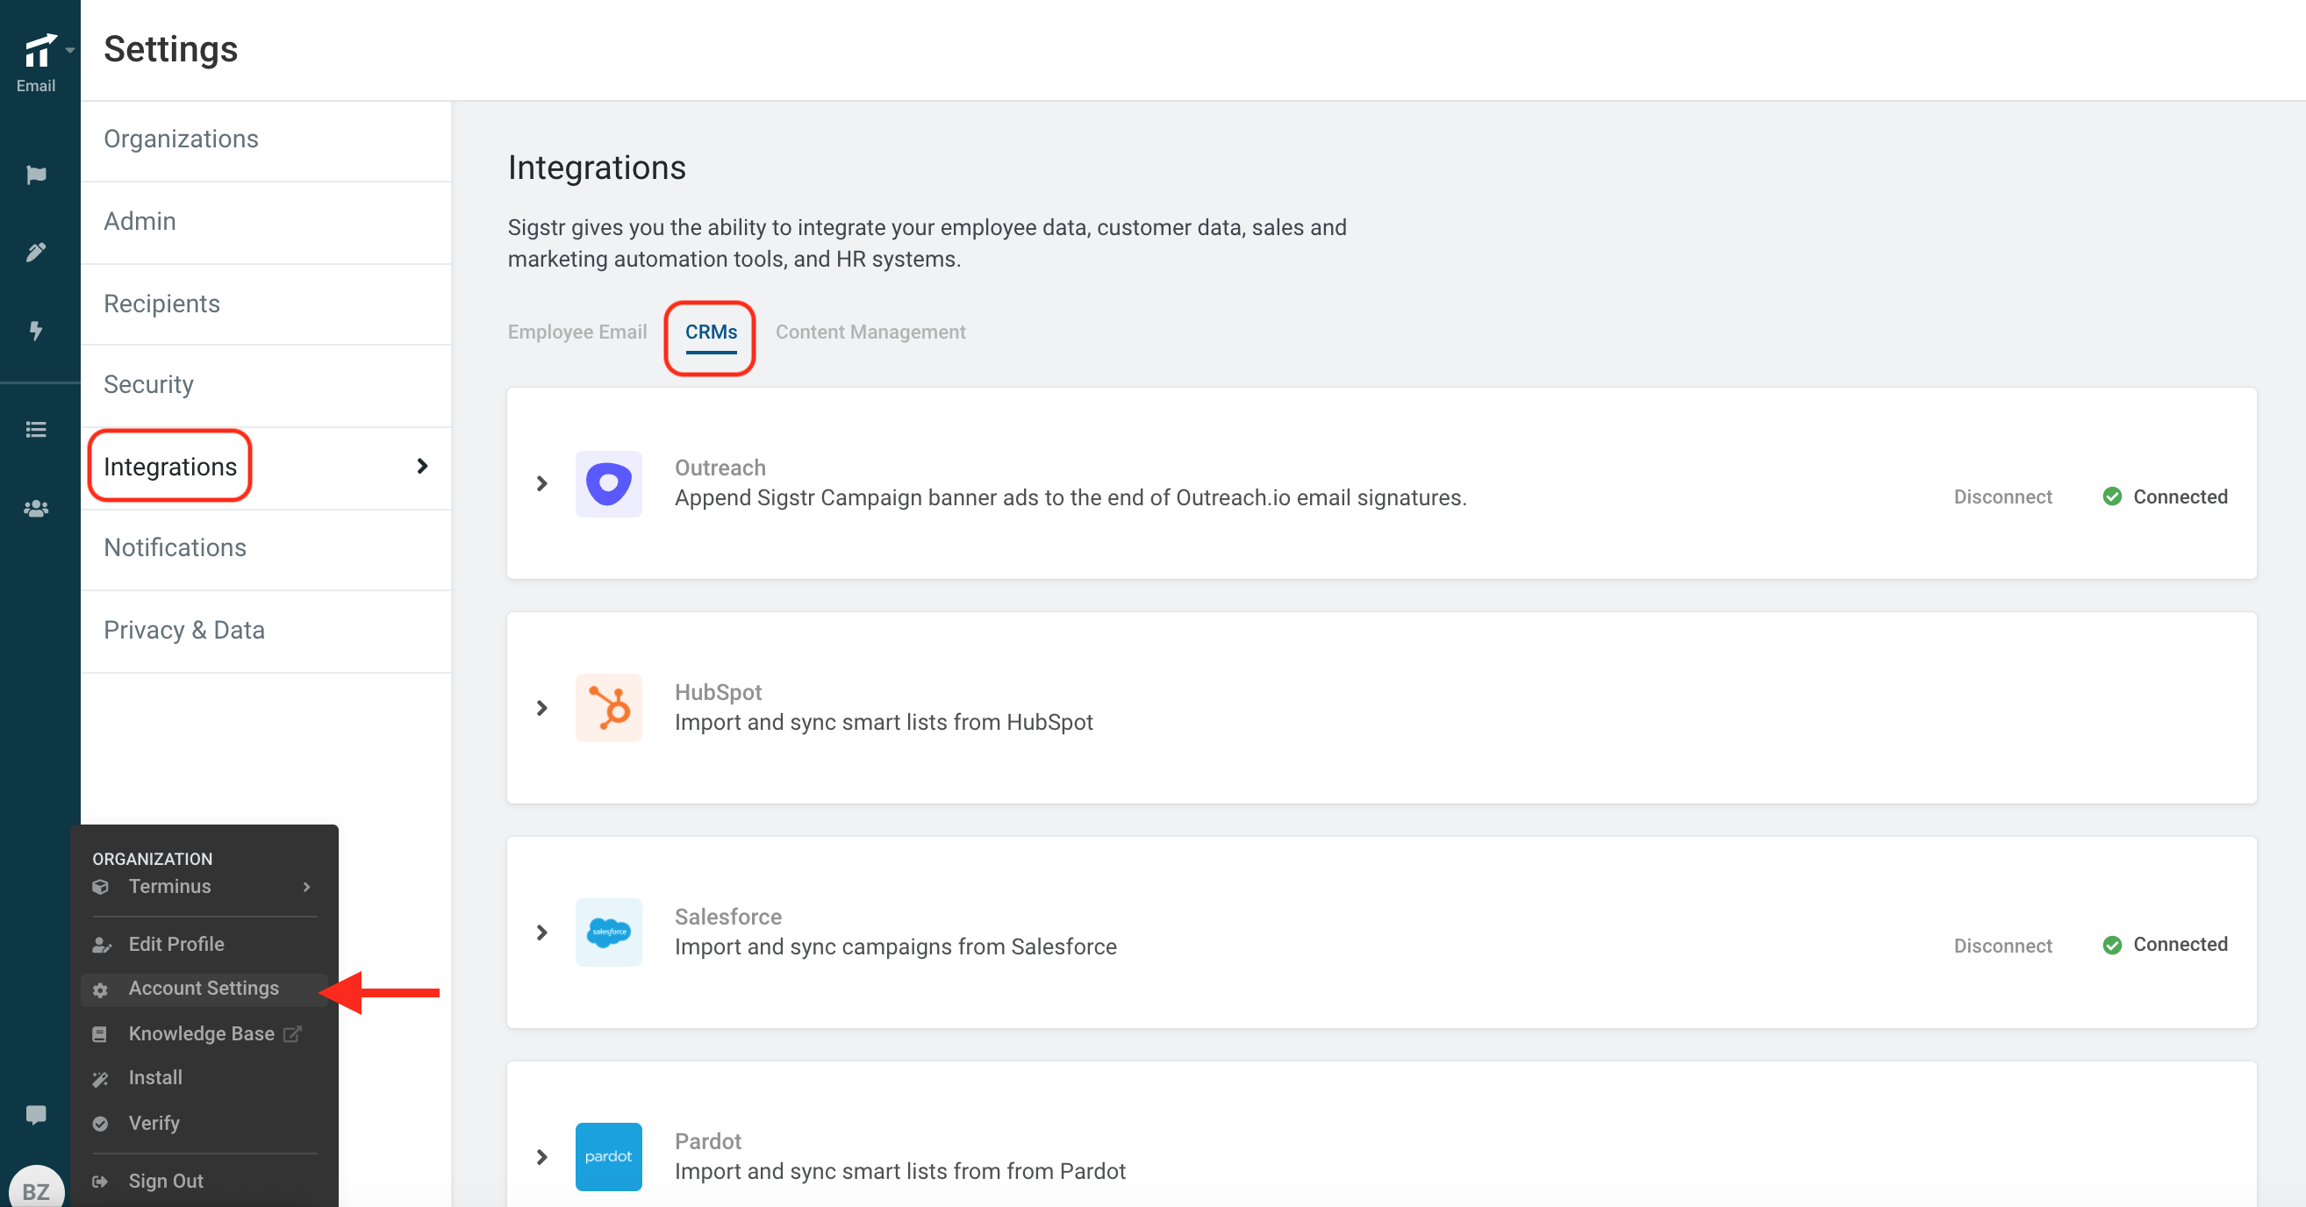Open the Privacy & Data settings section
This screenshot has height=1207, width=2306.
coord(266,631)
